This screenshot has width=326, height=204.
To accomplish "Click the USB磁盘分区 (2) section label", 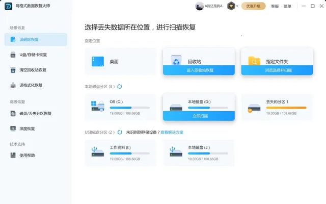I will (x=100, y=132).
